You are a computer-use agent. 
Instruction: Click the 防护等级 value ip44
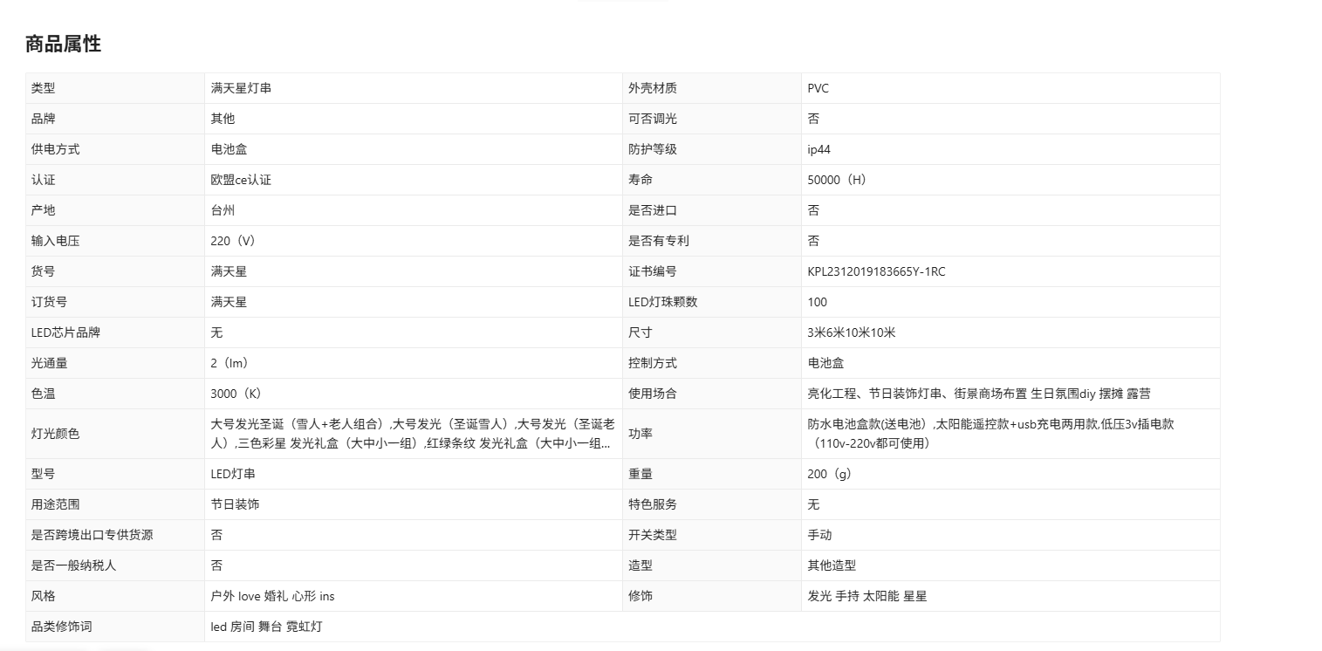819,149
